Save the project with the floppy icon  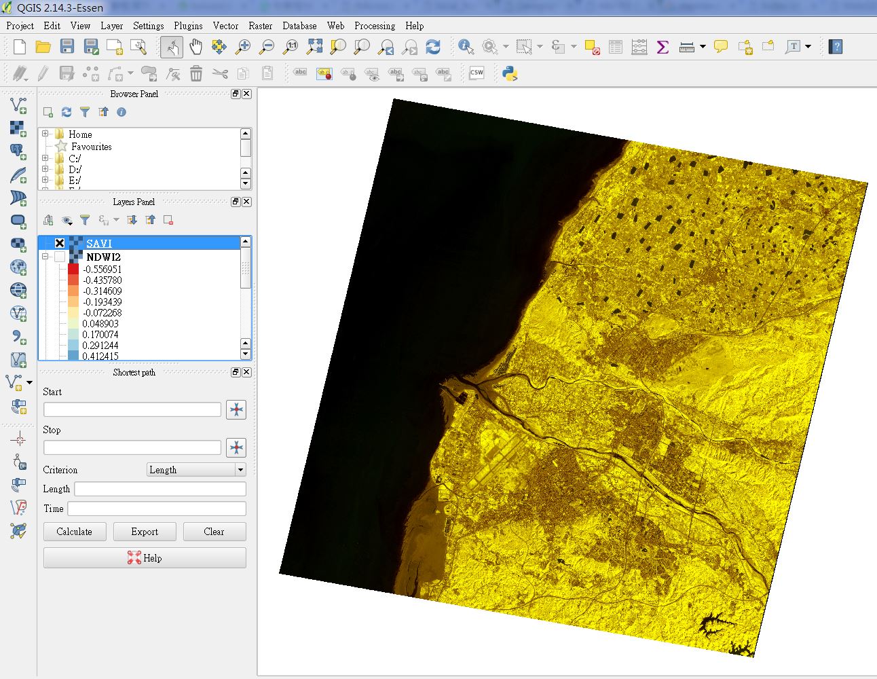tap(67, 47)
